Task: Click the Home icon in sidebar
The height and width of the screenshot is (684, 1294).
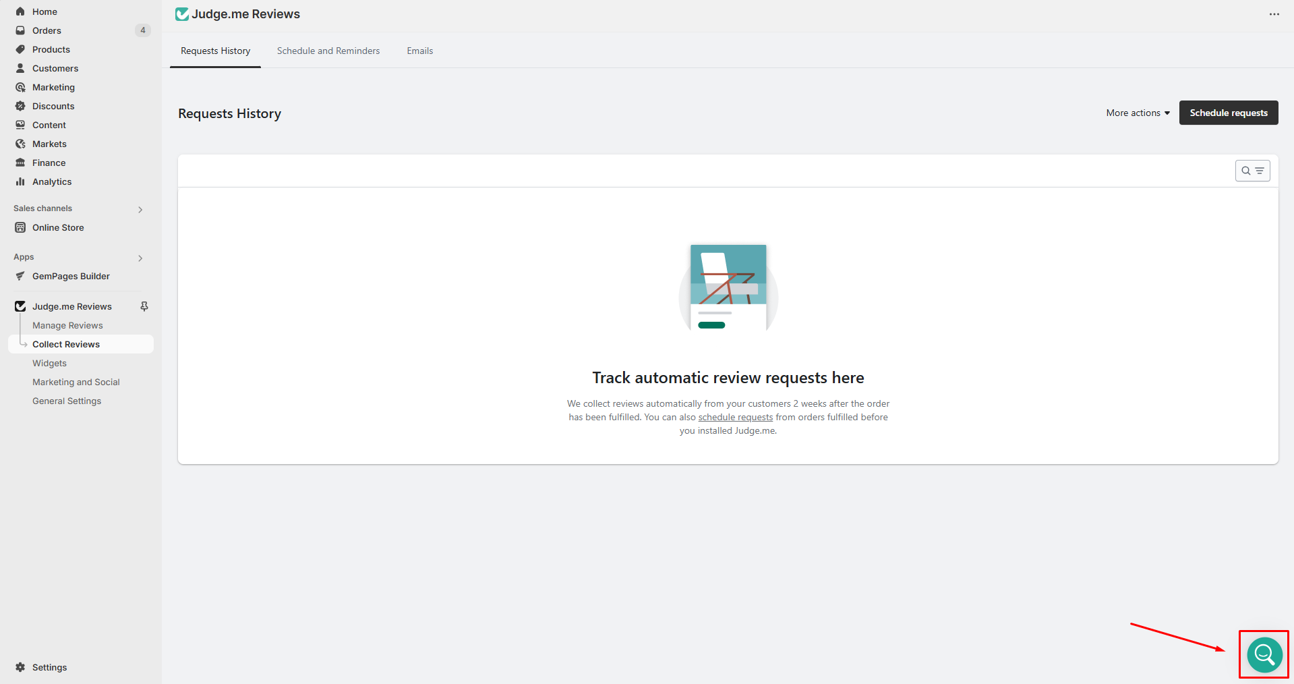Action: pos(20,11)
